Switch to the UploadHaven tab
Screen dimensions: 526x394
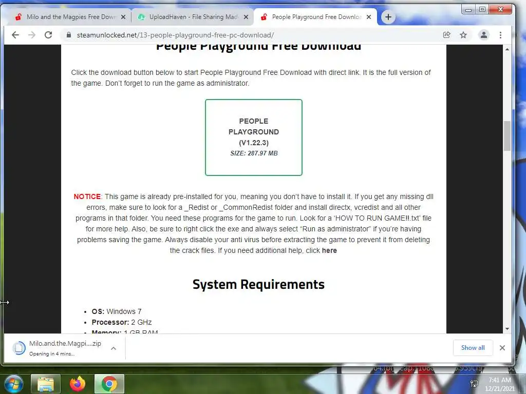[x=193, y=17]
